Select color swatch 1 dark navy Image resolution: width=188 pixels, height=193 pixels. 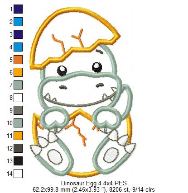coord(18,9)
